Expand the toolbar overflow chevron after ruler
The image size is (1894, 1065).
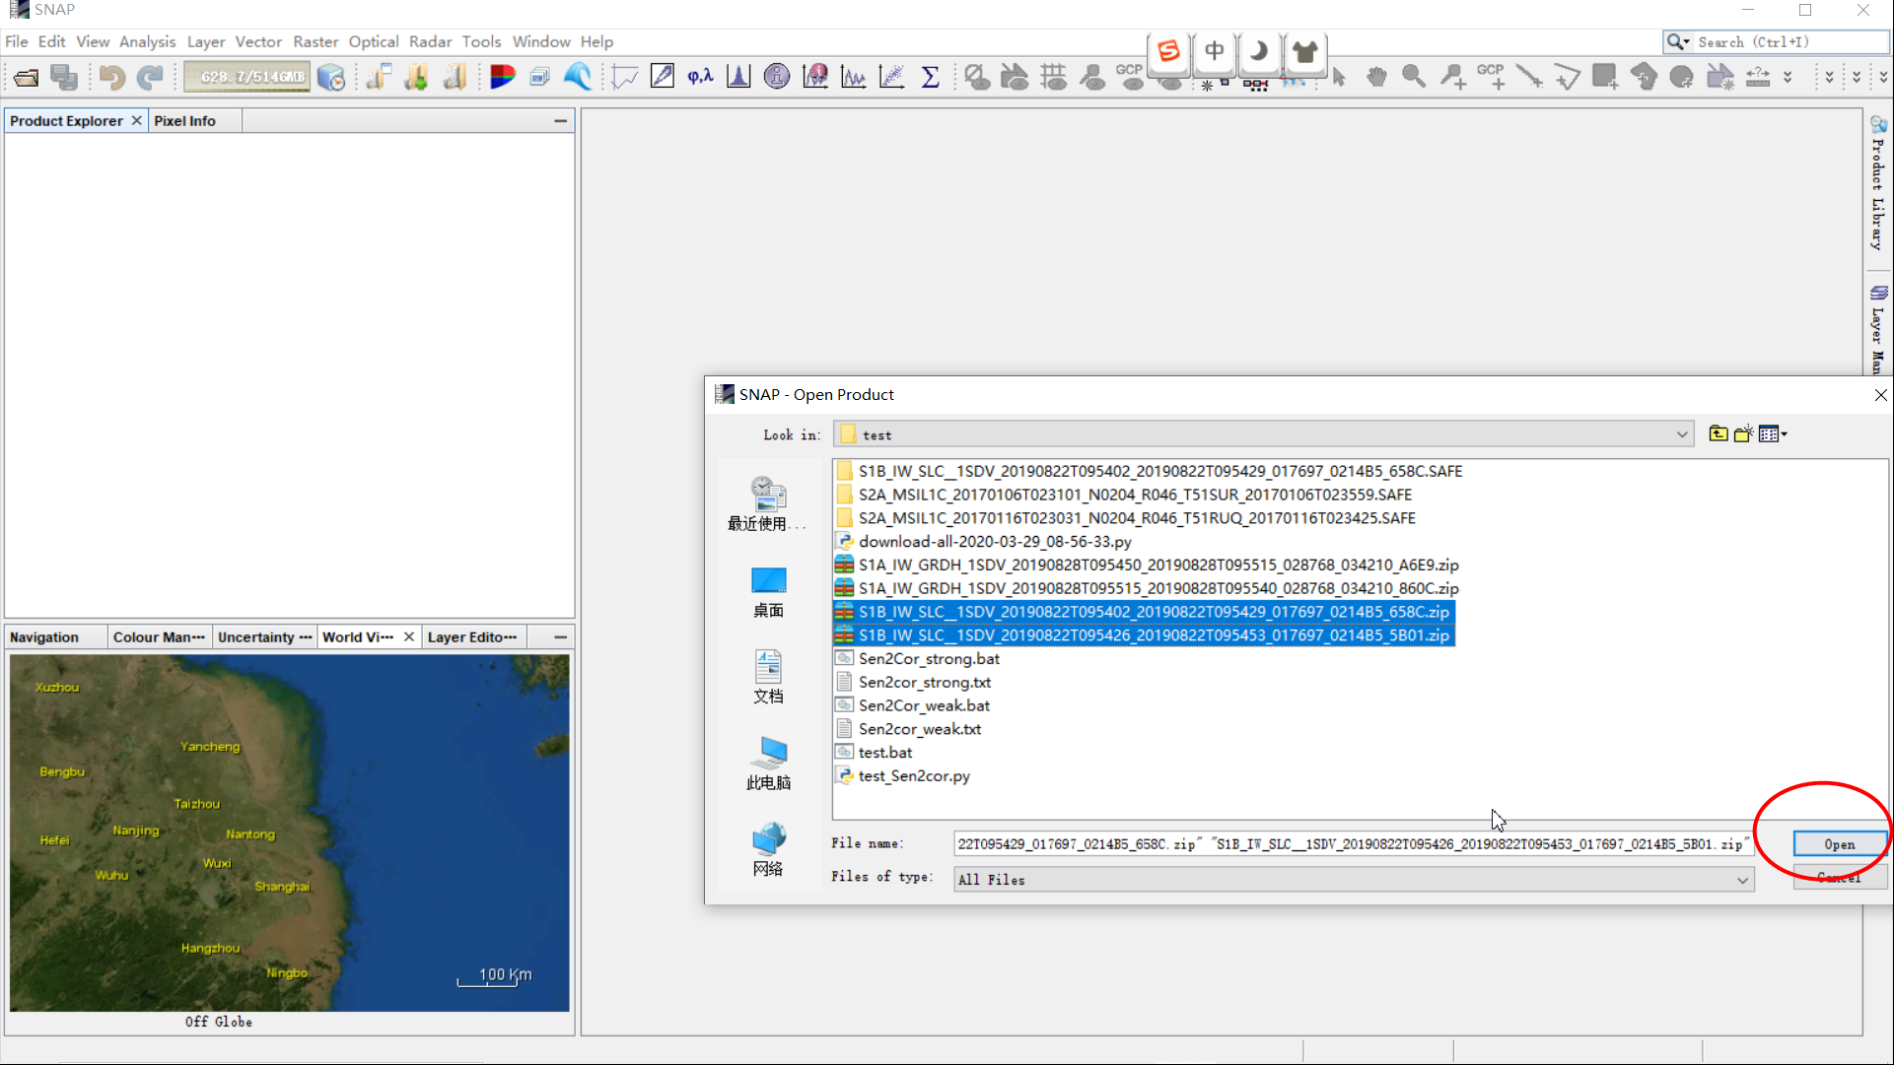pos(1788,77)
